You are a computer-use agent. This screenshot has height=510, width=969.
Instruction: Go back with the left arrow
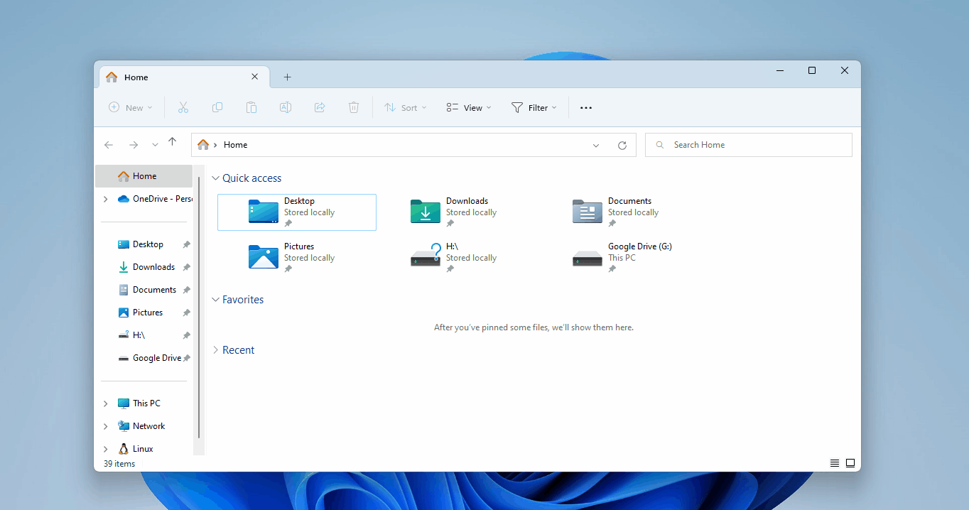click(109, 145)
